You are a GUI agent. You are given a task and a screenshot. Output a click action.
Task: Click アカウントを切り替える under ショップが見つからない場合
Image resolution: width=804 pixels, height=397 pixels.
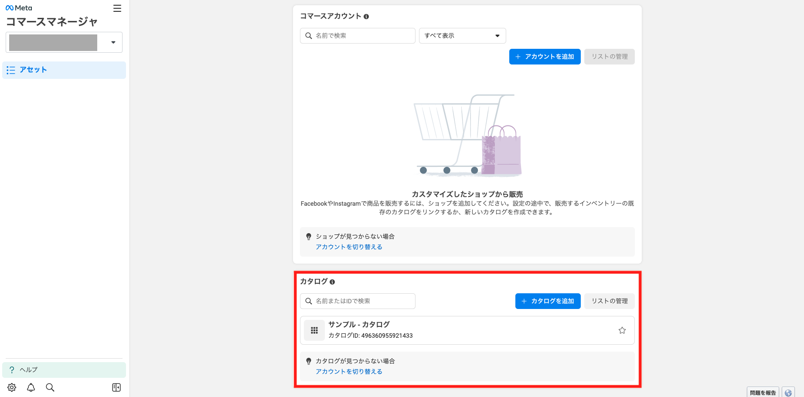pyautogui.click(x=349, y=247)
